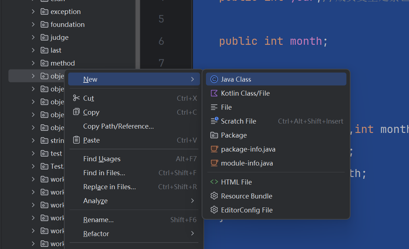The width and height of the screenshot is (409, 249).
Task: Click the Resource Bundle gear icon
Action: click(214, 196)
